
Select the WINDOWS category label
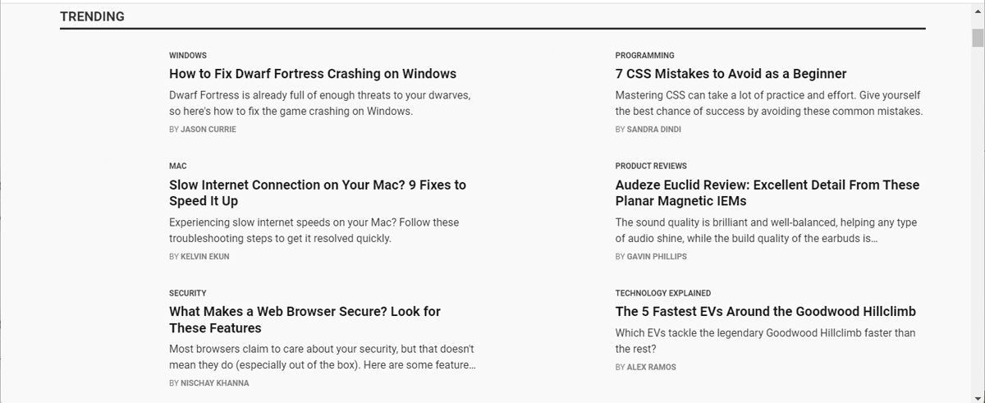[188, 56]
